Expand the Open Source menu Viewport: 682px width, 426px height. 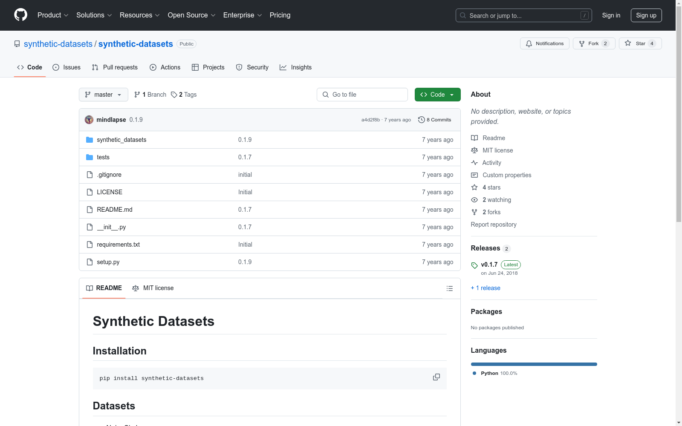click(x=191, y=15)
